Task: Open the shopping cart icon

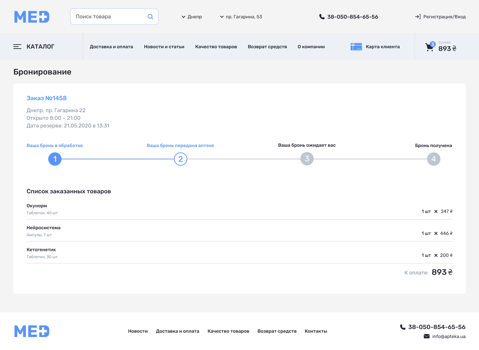Action: [429, 48]
